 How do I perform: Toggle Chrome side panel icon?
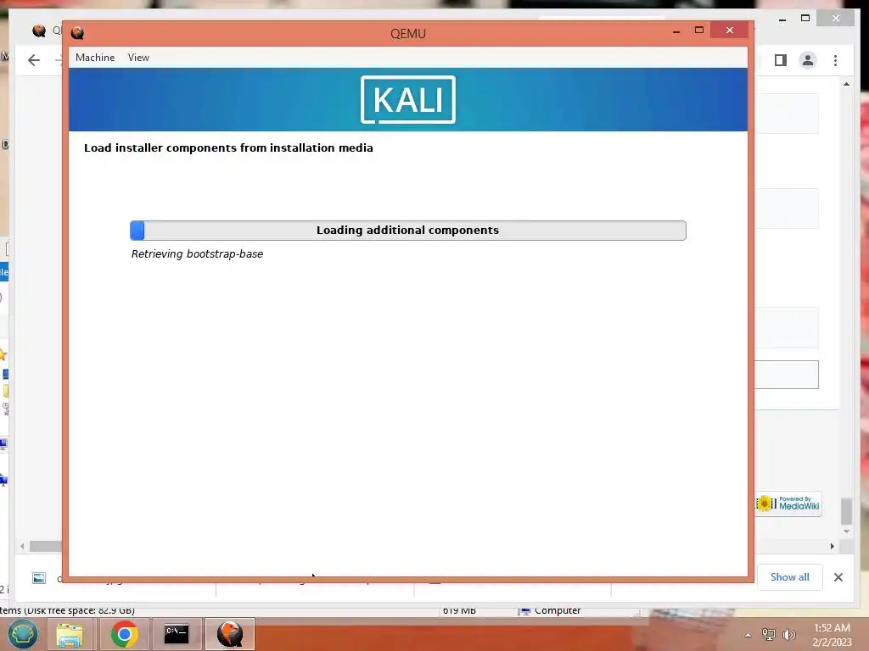point(781,60)
